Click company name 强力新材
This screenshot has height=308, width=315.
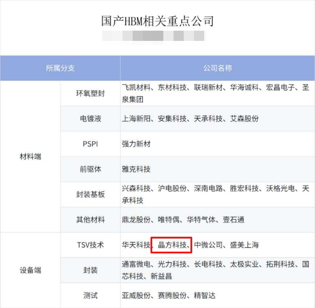(136, 144)
